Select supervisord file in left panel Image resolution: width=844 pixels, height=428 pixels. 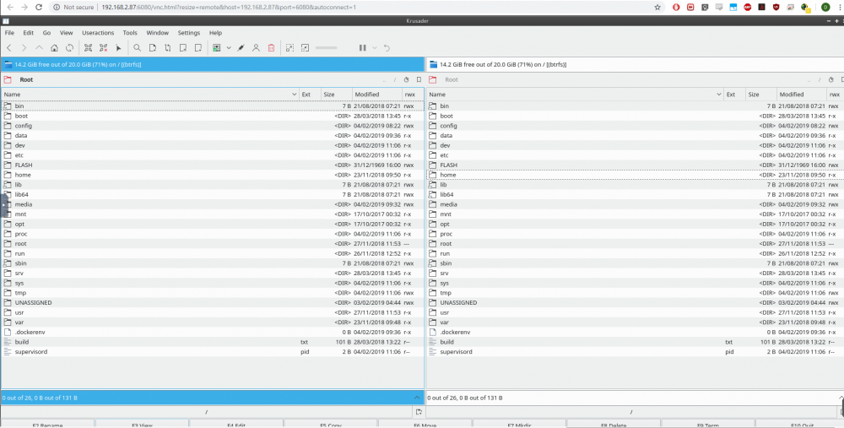[212, 351]
